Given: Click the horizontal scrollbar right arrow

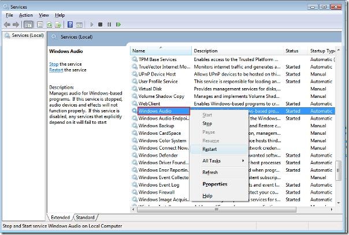Looking at the screenshot, I should 332,209.
